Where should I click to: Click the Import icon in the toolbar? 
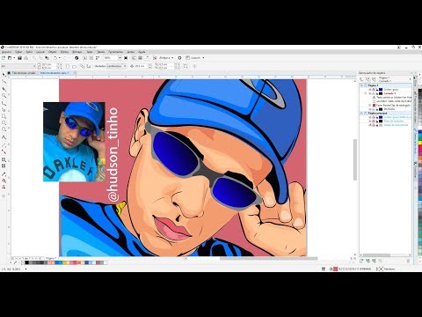pos(84,58)
